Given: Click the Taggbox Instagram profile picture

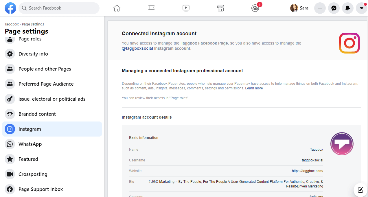Looking at the screenshot, I should coord(342,144).
